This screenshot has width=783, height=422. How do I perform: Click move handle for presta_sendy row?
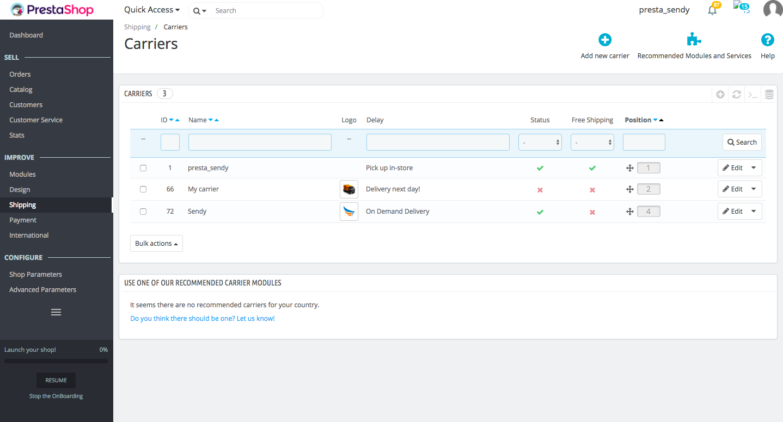(x=629, y=168)
